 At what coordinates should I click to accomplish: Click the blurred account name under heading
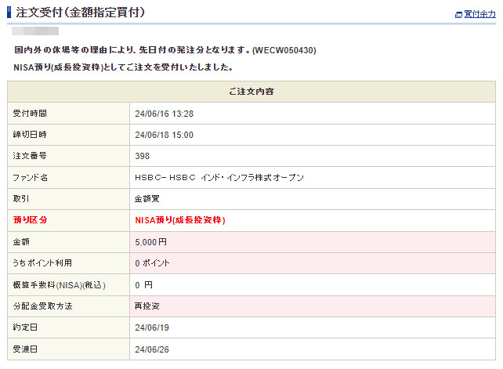click(35, 32)
